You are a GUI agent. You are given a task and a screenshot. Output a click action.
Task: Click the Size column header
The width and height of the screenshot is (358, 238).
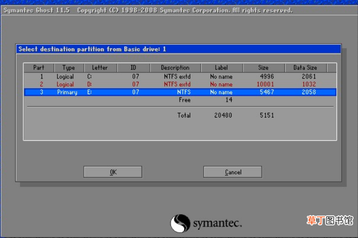[264, 68]
